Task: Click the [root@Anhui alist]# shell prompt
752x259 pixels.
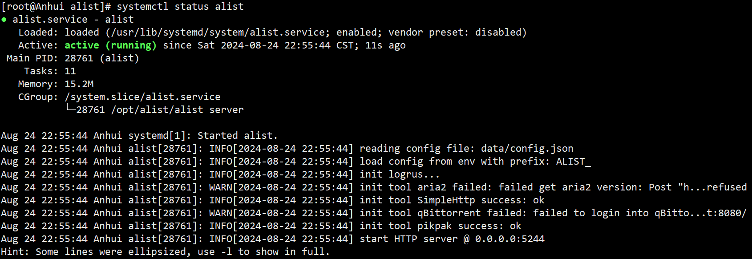Action: 55,7
